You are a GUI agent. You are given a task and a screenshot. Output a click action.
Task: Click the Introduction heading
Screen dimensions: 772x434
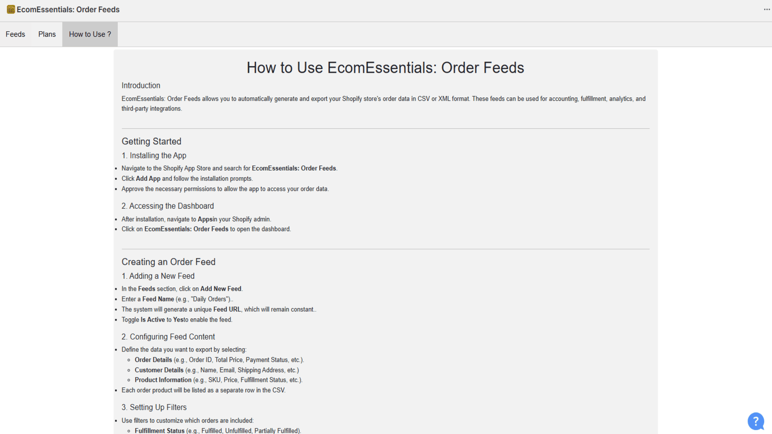point(141,85)
